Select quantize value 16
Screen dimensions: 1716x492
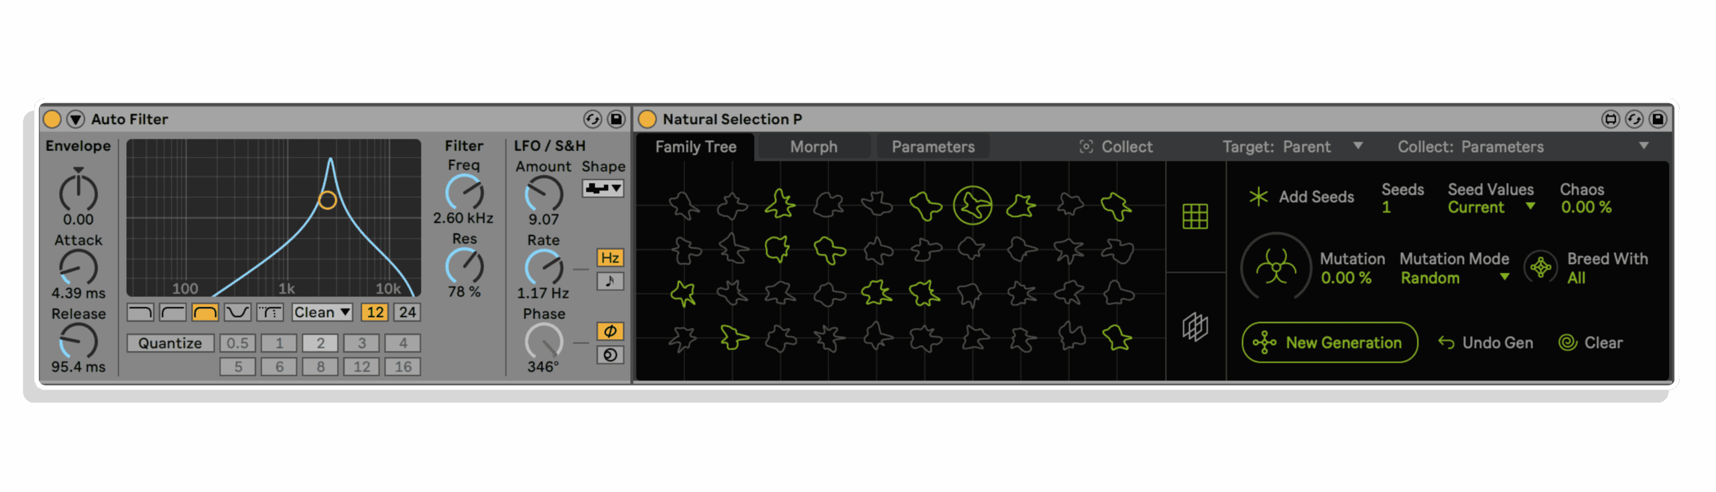pyautogui.click(x=403, y=367)
